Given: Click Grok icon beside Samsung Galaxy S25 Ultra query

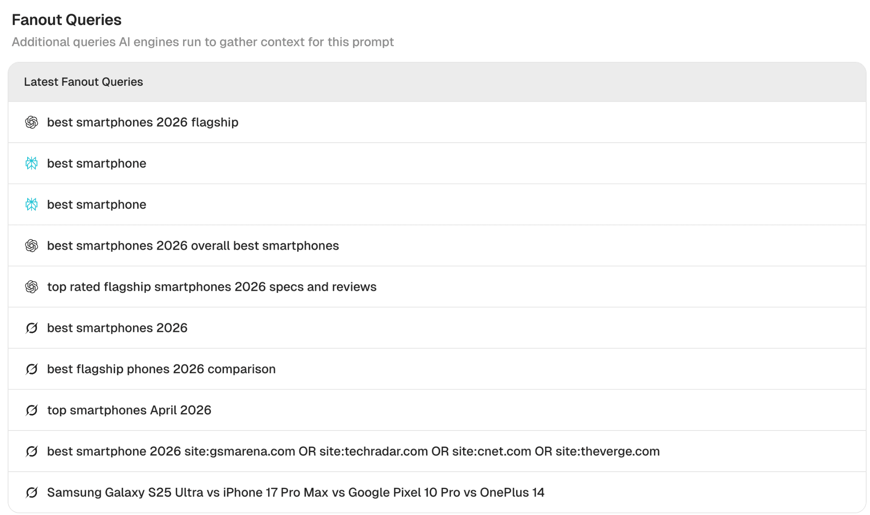Looking at the screenshot, I should tap(31, 492).
